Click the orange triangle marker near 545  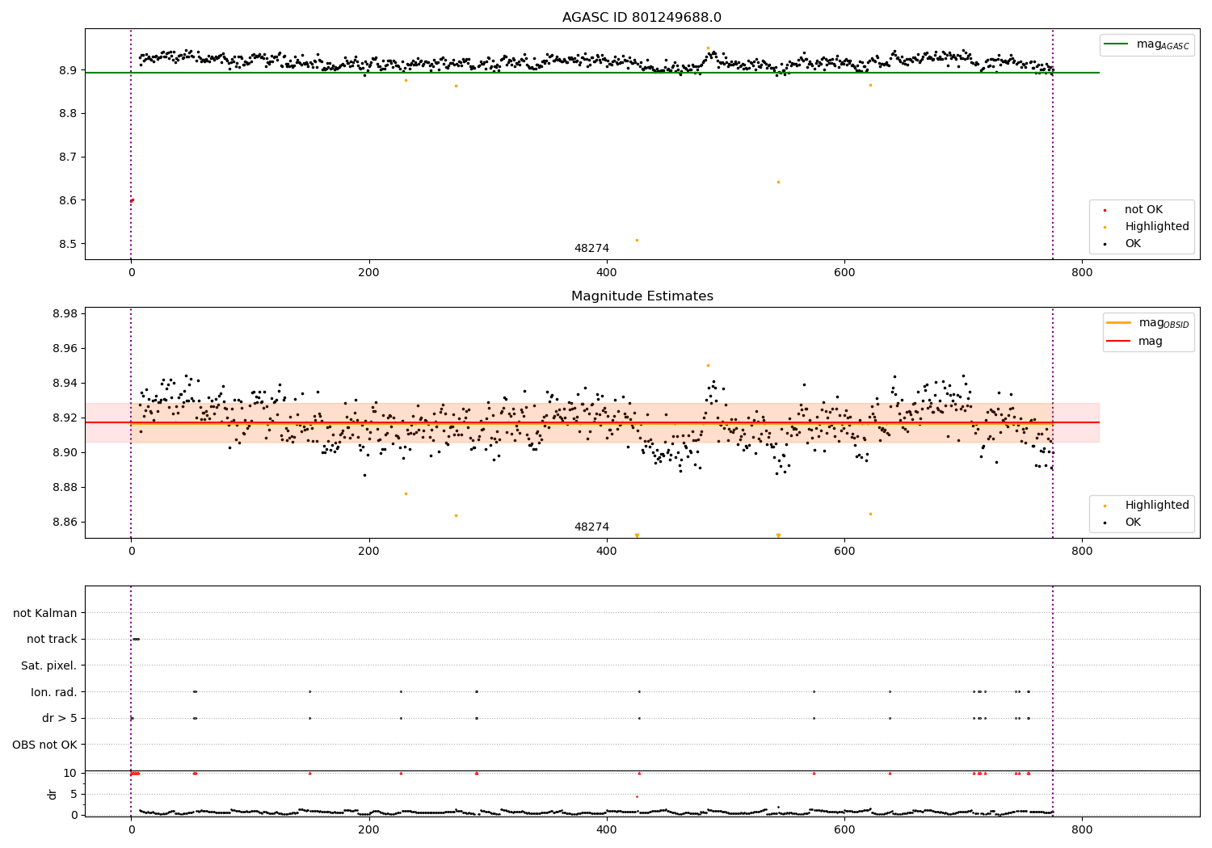(778, 535)
